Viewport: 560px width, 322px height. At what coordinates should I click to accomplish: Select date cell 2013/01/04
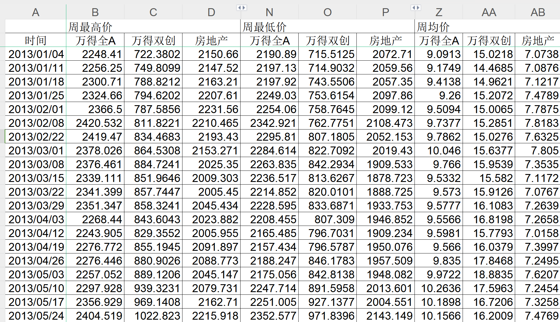point(36,54)
